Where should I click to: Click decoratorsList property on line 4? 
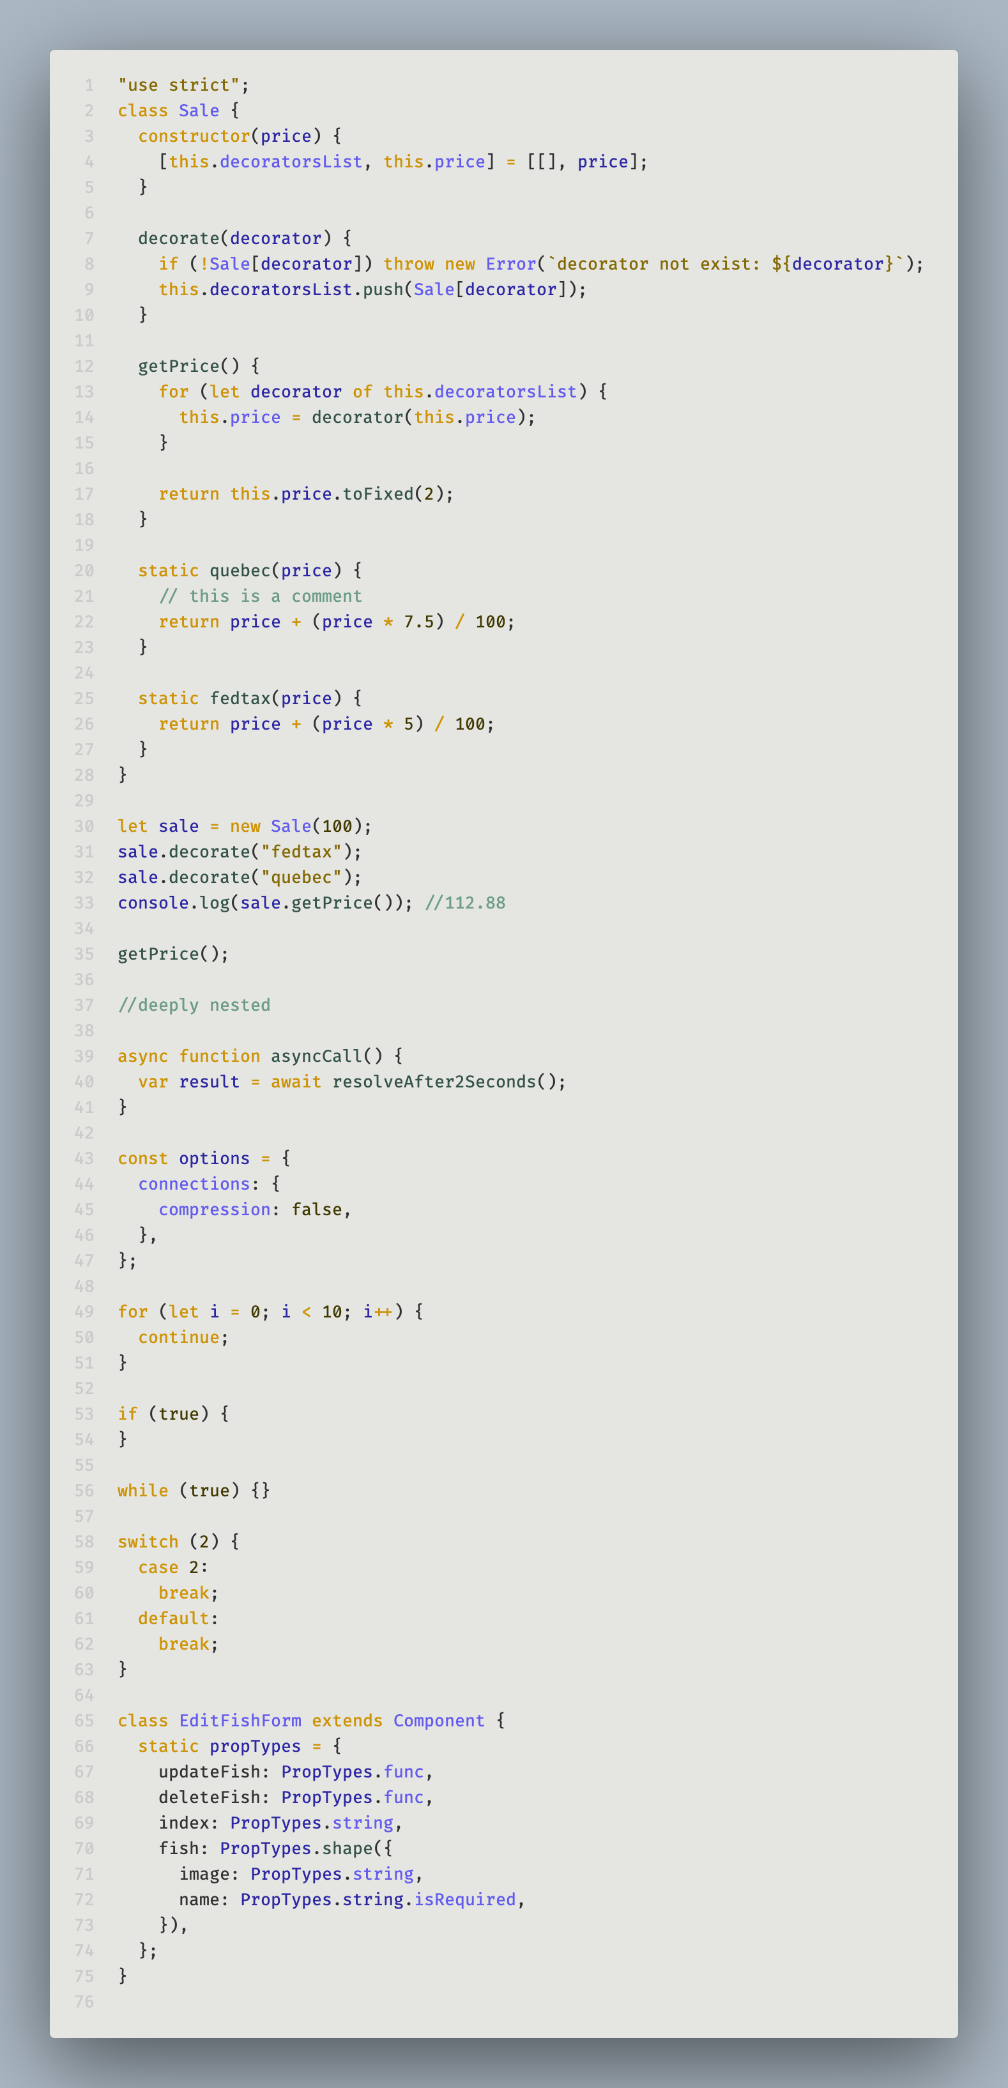(x=291, y=161)
